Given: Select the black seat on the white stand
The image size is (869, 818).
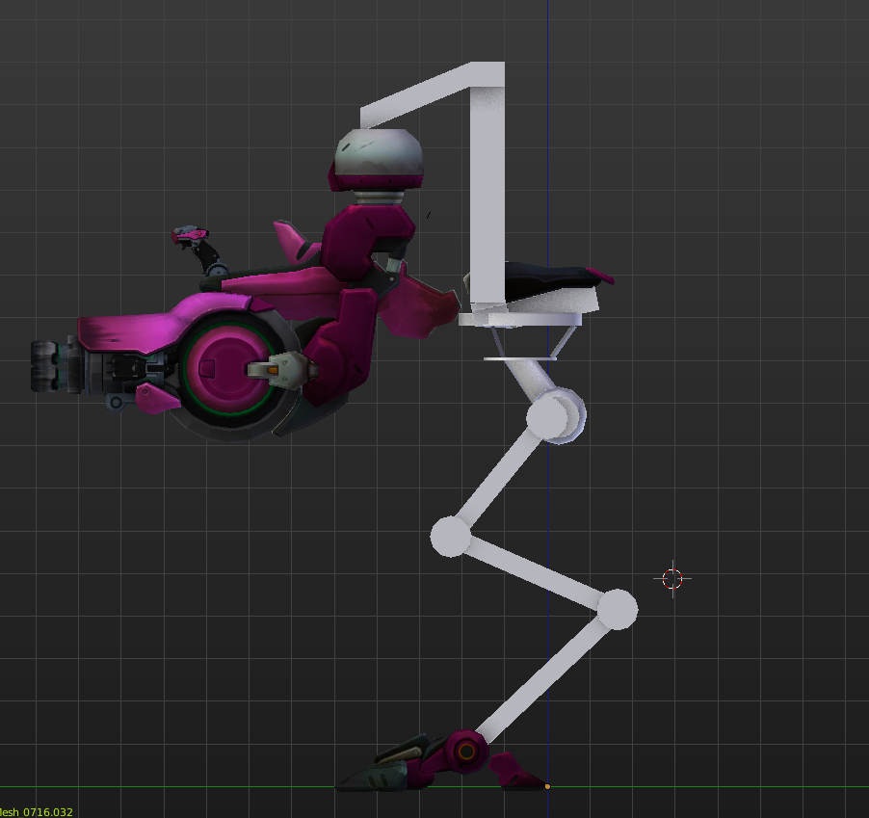Looking at the screenshot, I should pos(555,279).
